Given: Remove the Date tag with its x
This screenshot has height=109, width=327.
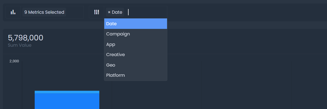Looking at the screenshot, I should [x=109, y=12].
